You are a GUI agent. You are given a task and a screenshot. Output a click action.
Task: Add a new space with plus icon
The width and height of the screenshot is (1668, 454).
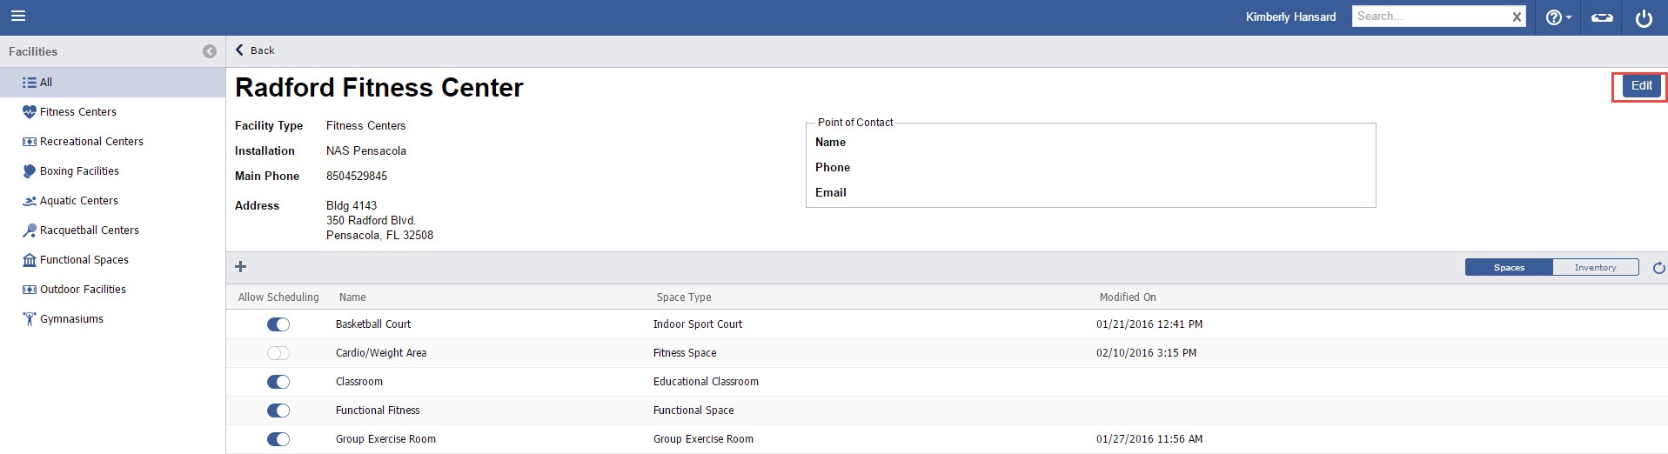[241, 267]
